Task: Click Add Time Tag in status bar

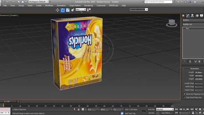Action: pyautogui.click(x=130, y=113)
